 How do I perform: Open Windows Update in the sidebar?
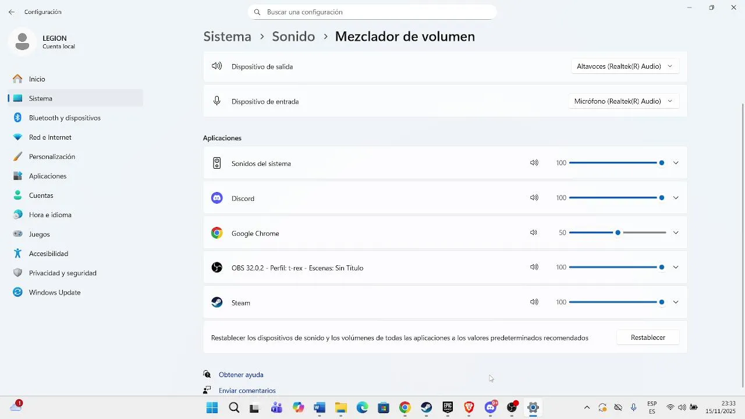coord(76,292)
